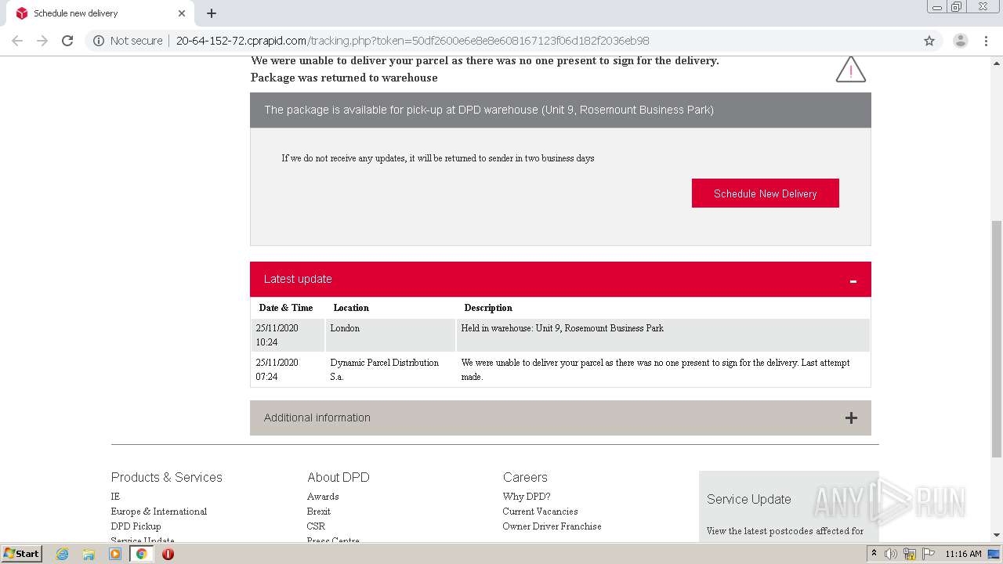This screenshot has height=564, width=1003.
Task: Open the CSR link
Action: pyautogui.click(x=316, y=526)
